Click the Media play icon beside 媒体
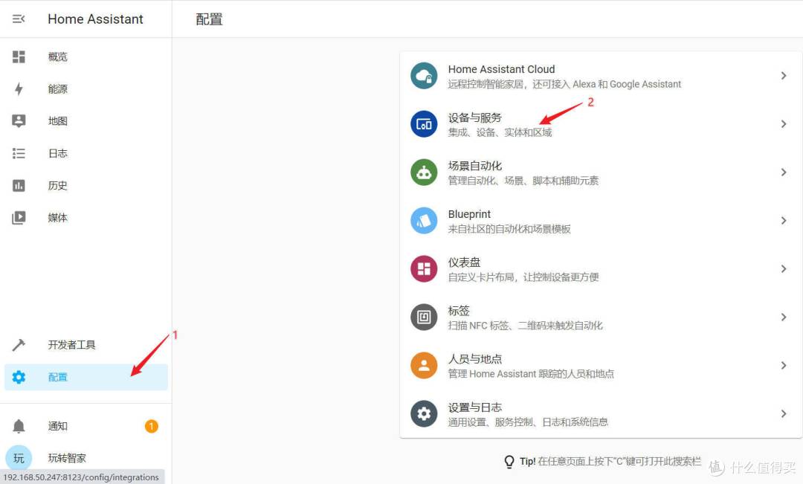The height and width of the screenshot is (484, 803). pos(19,218)
